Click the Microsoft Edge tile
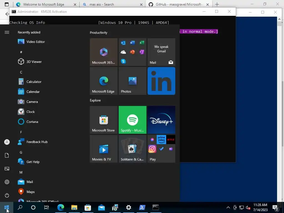Screen dimensions: 284x213 coord(104,81)
